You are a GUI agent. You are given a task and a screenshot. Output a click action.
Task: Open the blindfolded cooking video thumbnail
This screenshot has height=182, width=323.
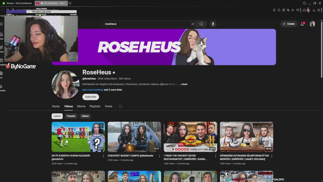coord(246,137)
